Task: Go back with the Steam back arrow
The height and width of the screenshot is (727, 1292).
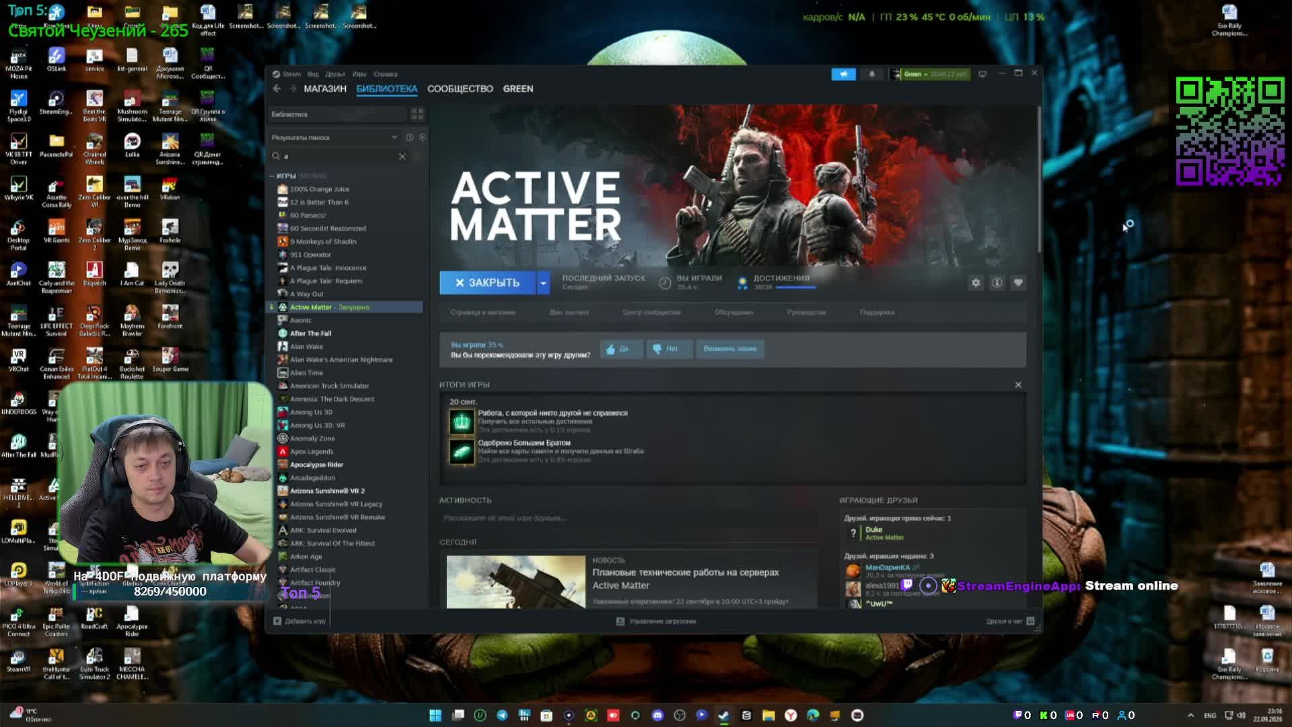Action: pyautogui.click(x=277, y=89)
